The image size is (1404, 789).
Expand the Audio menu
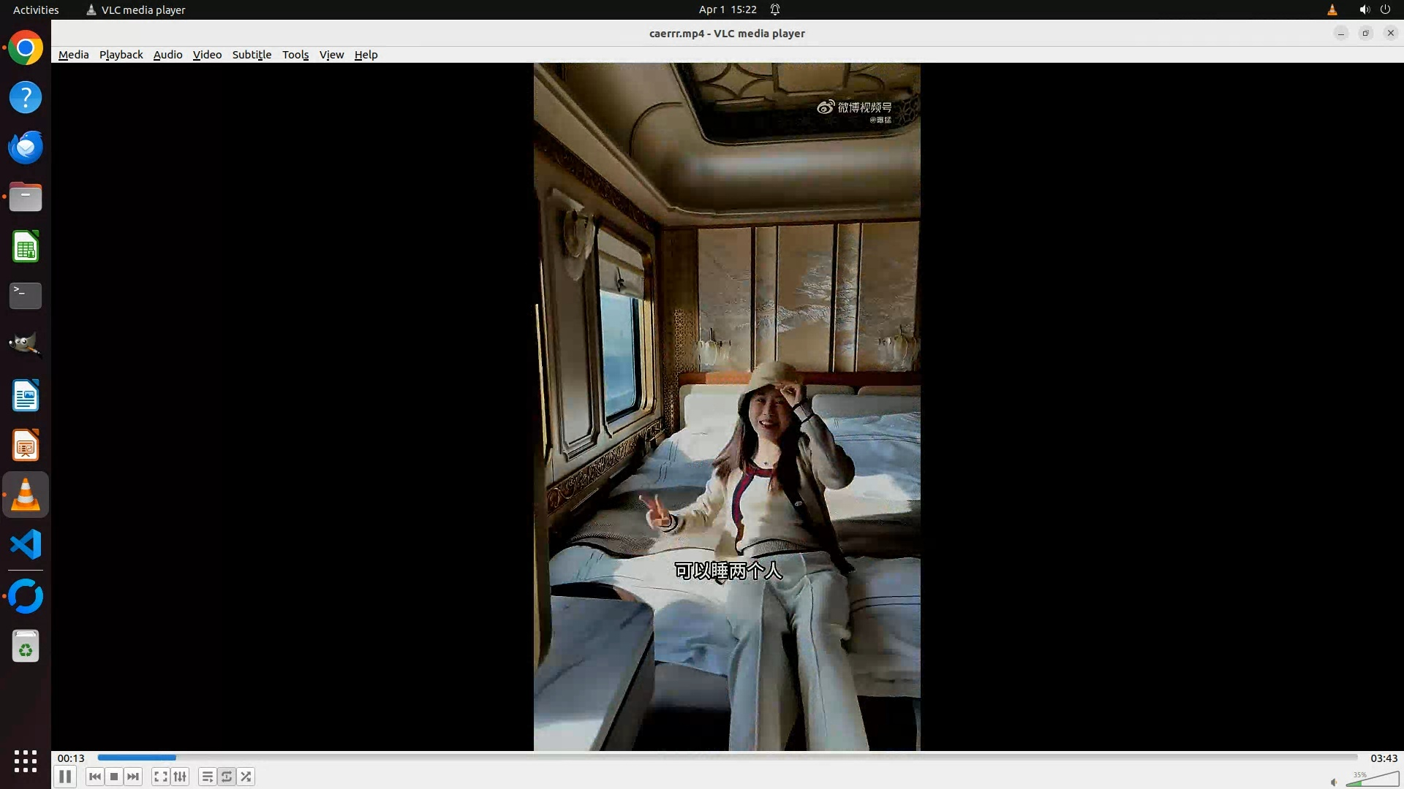point(167,55)
